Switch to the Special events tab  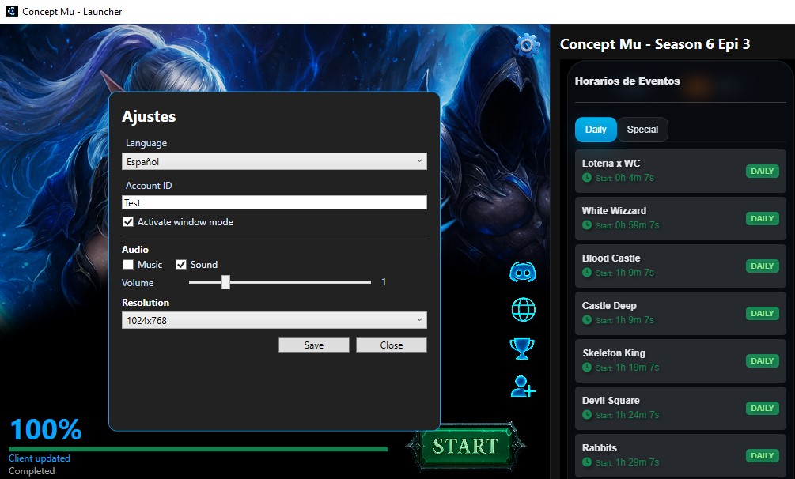click(642, 130)
